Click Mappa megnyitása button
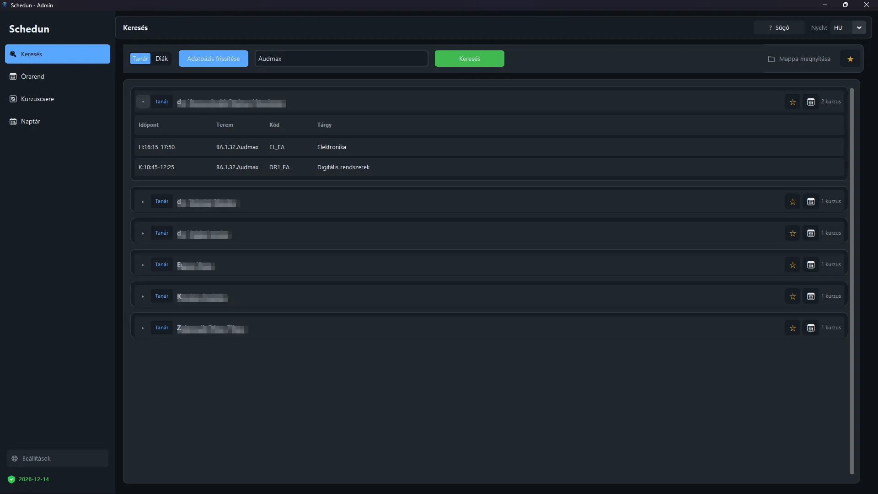Viewport: 878px width, 494px height. point(799,59)
